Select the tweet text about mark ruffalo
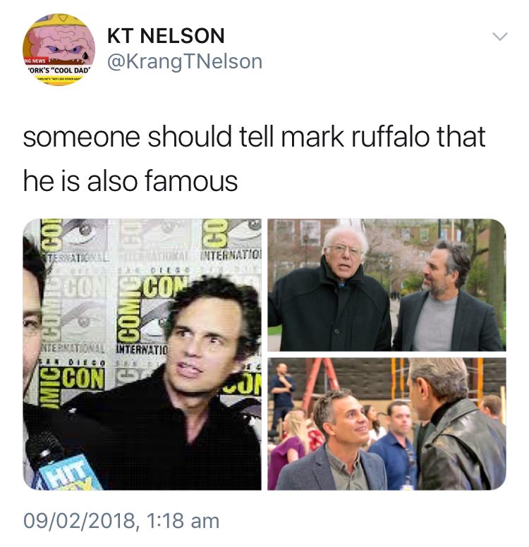 coord(254,159)
